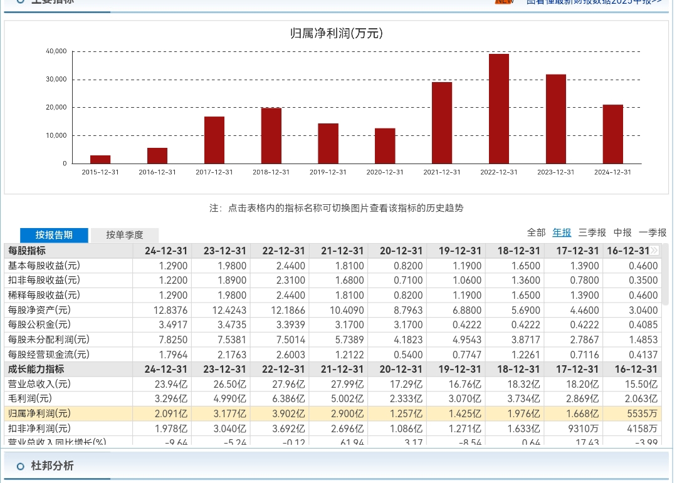Show trend for 毛利润(元)
The width and height of the screenshot is (677, 483).
(30, 398)
